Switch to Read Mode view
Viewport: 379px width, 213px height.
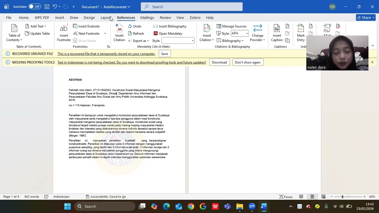coord(301,197)
